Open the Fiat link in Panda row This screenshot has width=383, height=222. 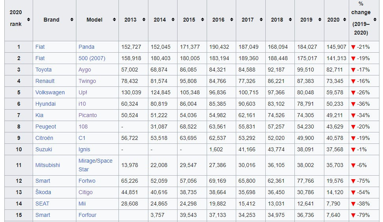point(40,47)
